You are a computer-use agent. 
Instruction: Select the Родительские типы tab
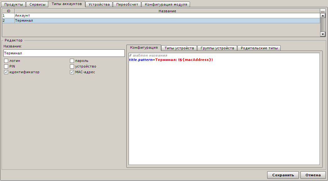259,48
